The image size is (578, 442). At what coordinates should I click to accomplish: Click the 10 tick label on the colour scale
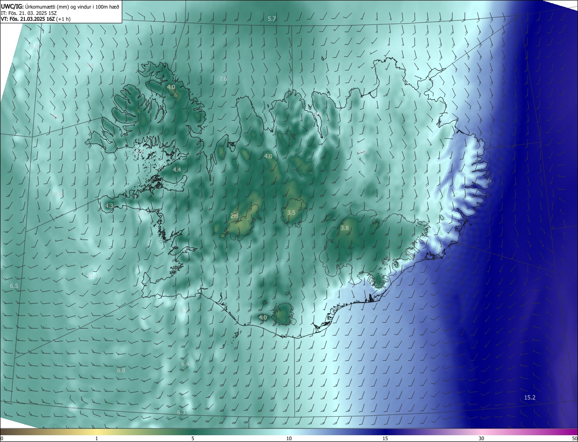(x=289, y=438)
